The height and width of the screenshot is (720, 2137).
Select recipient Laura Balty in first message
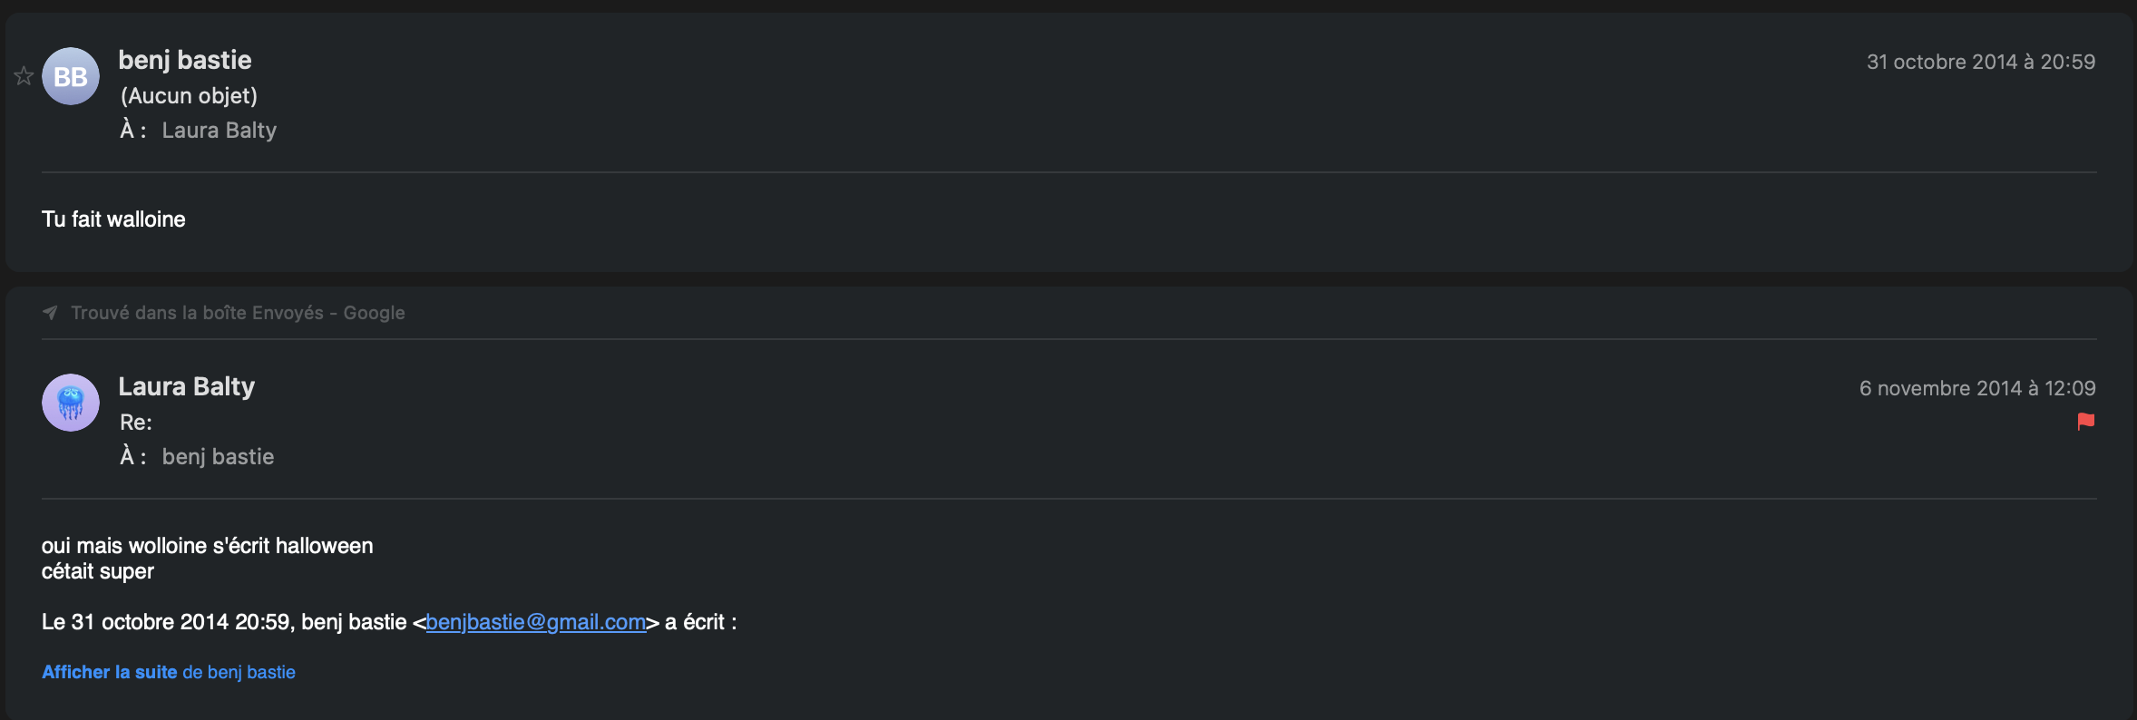219,131
